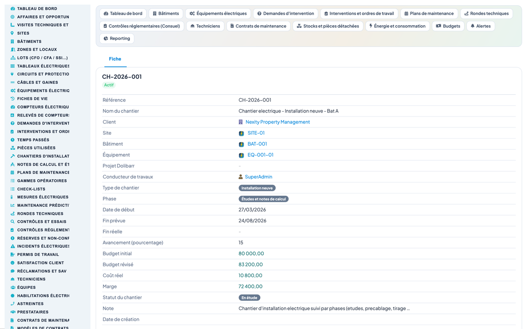Click the Astreintes phone icon in sidebar
Image resolution: width=532 pixels, height=329 pixels.
[12, 304]
